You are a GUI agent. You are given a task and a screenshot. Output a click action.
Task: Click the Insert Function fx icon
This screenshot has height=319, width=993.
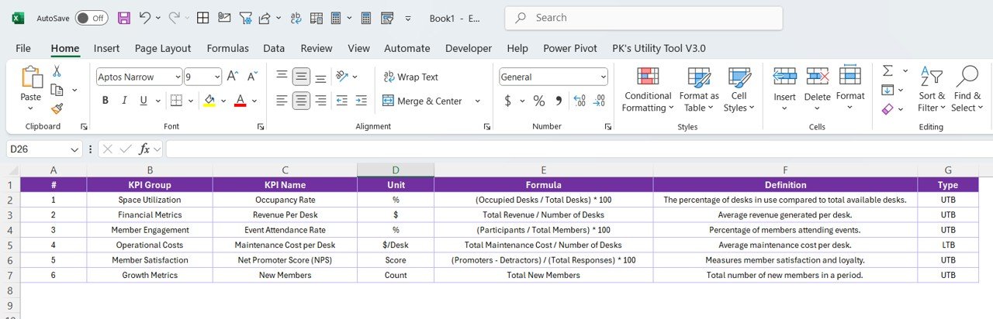[x=143, y=149]
